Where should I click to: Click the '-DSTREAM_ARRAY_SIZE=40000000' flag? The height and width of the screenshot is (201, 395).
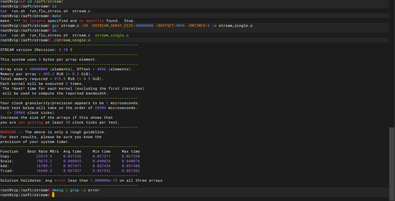pos(122,25)
